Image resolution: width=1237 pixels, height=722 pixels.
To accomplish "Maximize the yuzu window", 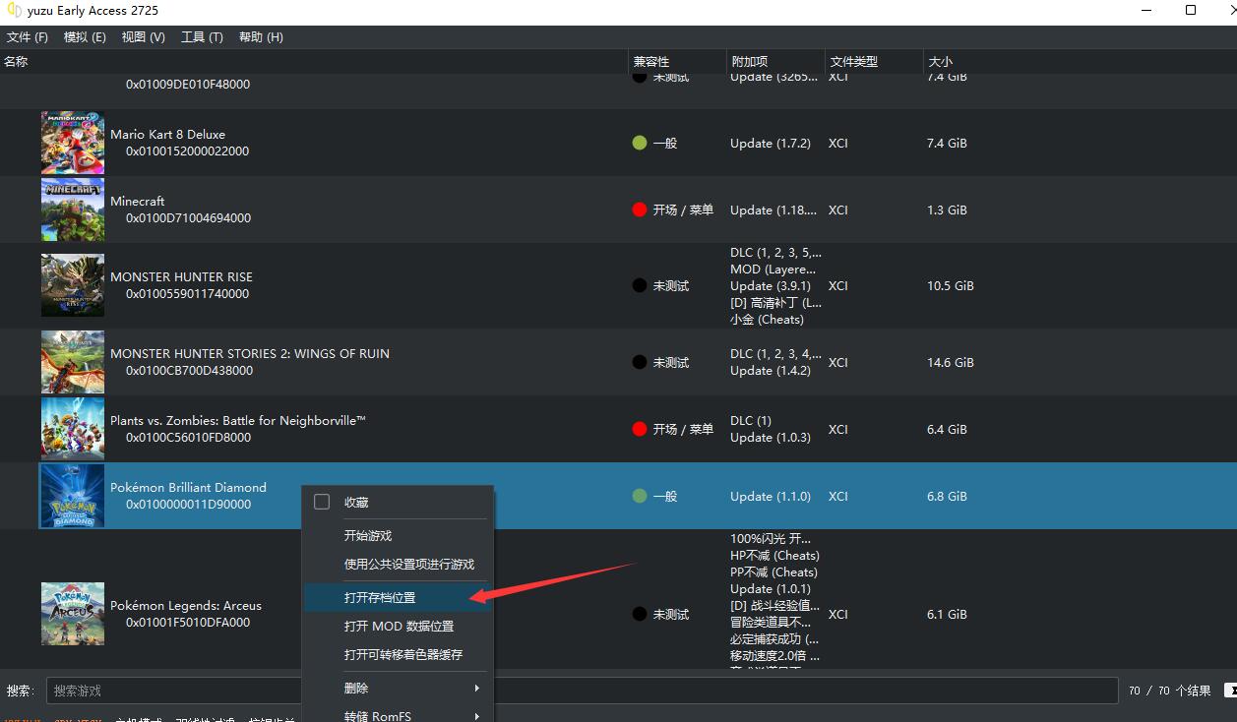I will tap(1191, 11).
